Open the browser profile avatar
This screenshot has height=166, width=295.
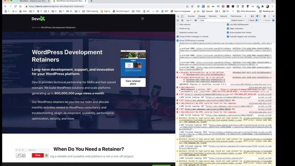(267, 6)
